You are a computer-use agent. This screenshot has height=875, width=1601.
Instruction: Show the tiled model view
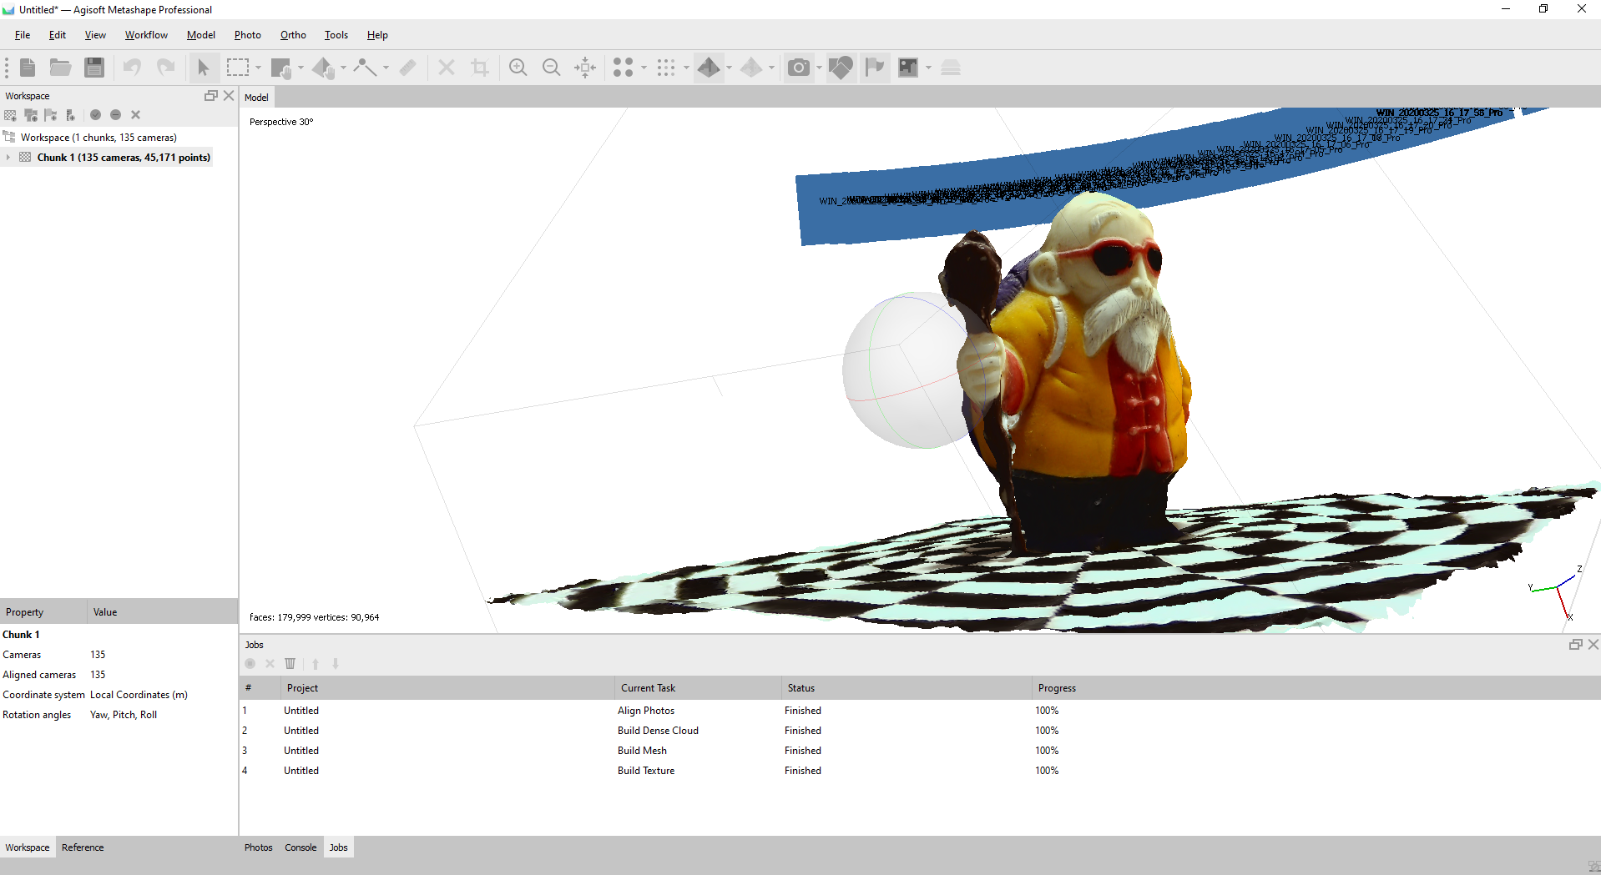click(751, 68)
